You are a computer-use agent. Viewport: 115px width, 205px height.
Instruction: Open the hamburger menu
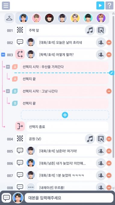6,6
